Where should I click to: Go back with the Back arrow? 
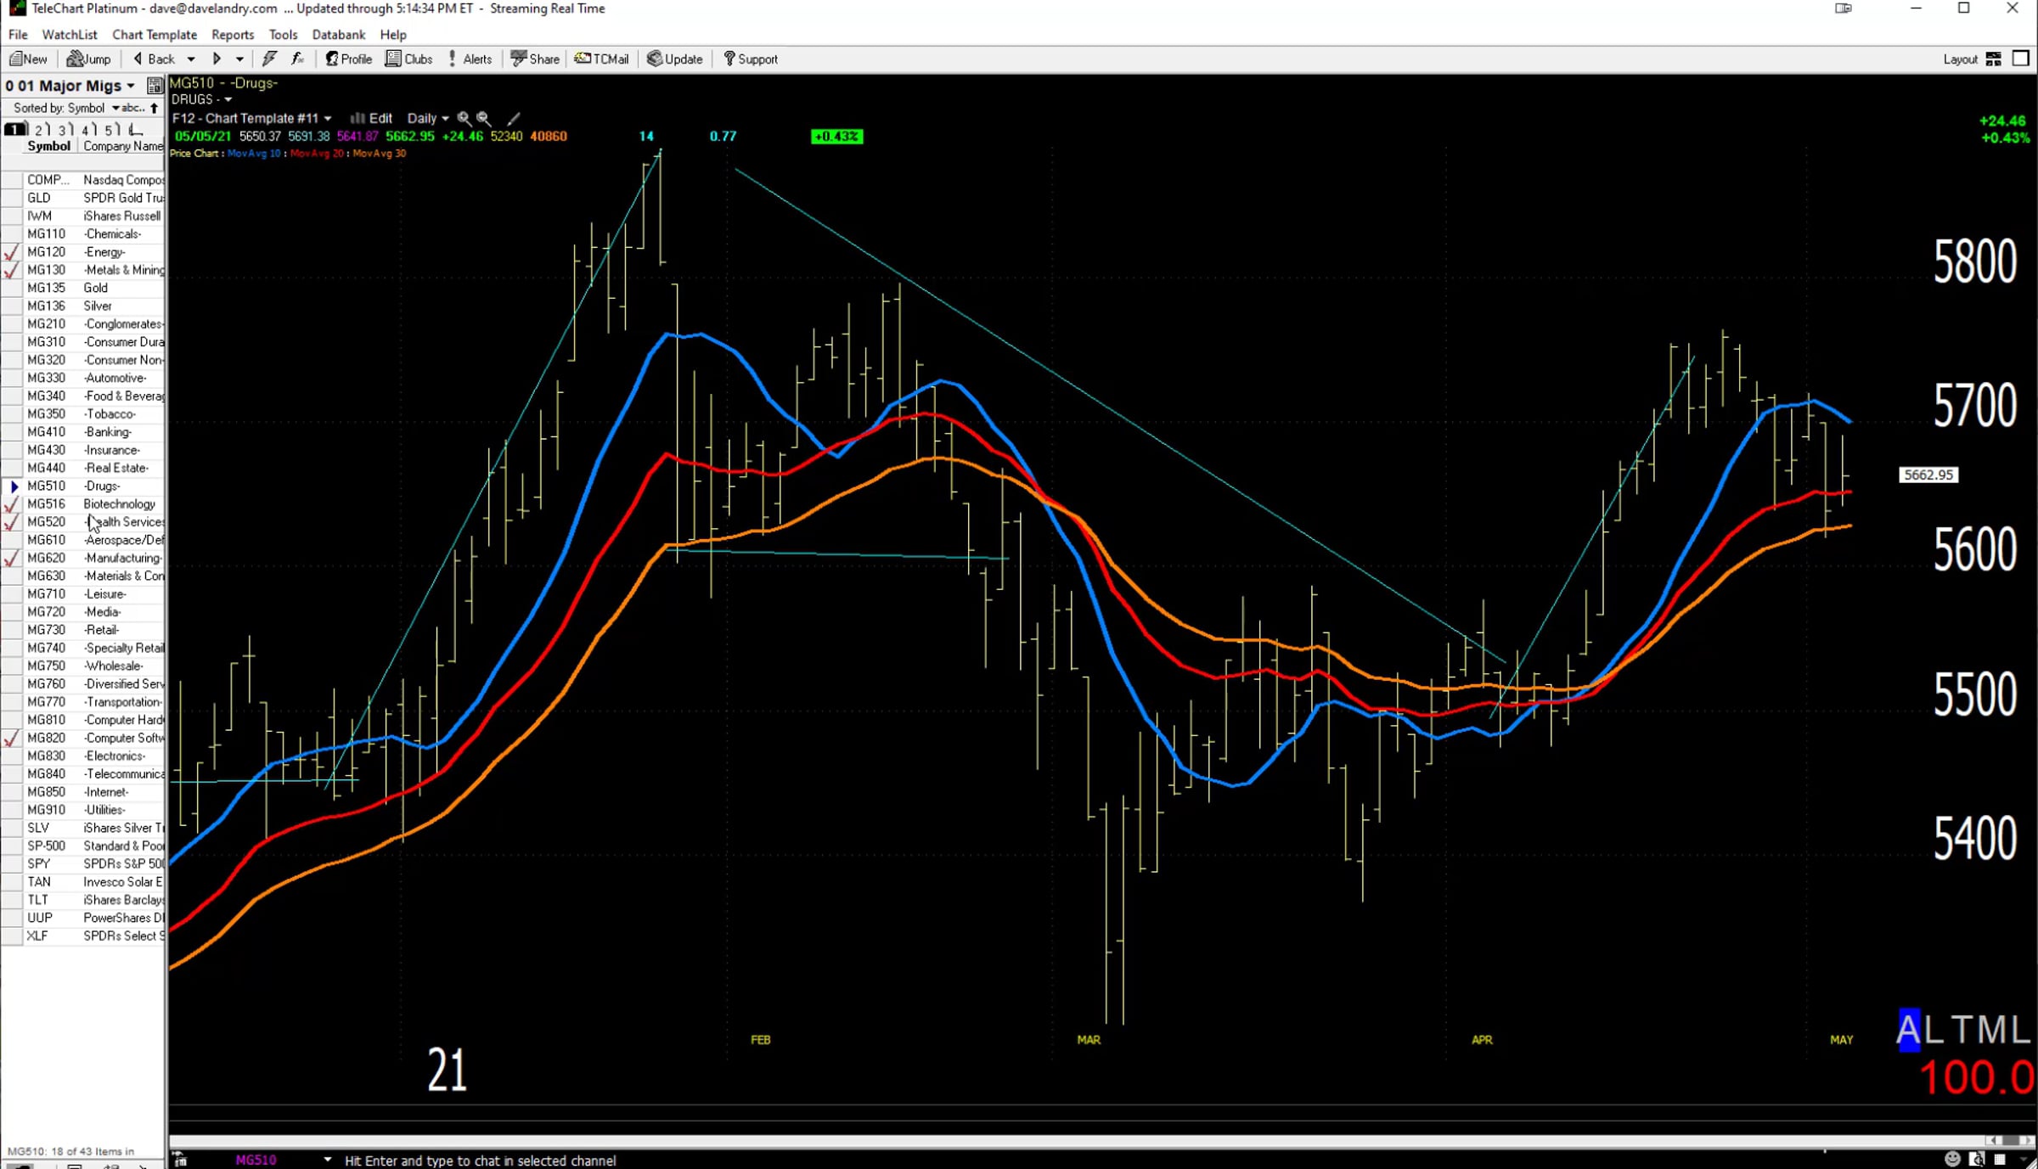(154, 59)
